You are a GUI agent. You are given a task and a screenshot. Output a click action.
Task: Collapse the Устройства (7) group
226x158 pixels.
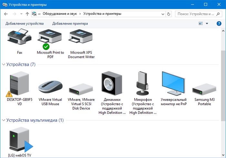point(4,64)
